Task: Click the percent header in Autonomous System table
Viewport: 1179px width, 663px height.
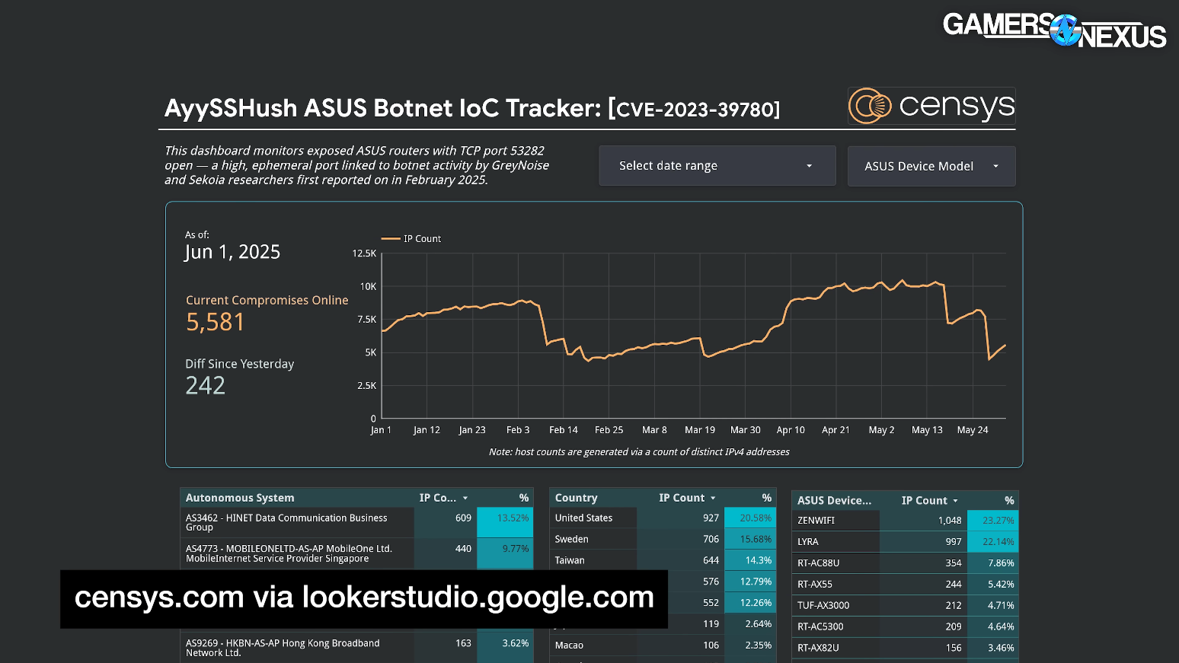Action: 524,498
